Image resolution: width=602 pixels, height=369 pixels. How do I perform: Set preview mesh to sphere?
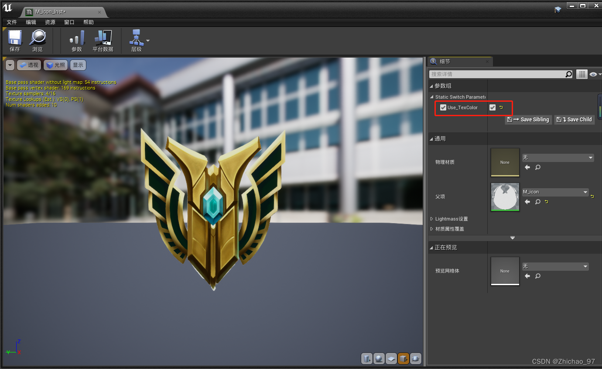(x=379, y=359)
